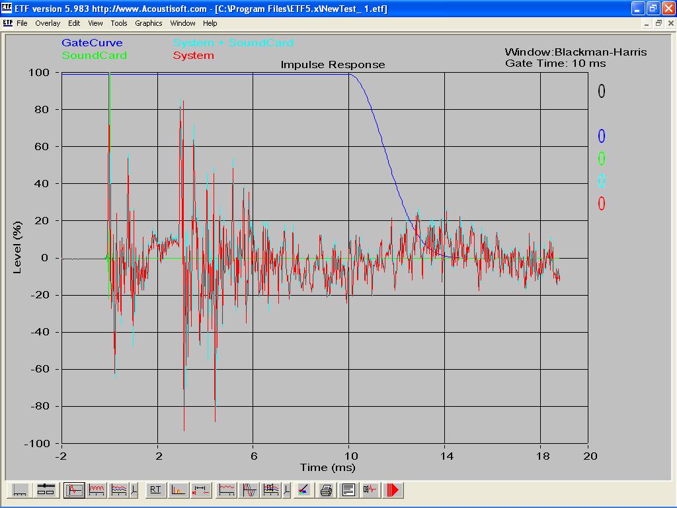Toggle the red System curve marker

pyautogui.click(x=602, y=204)
